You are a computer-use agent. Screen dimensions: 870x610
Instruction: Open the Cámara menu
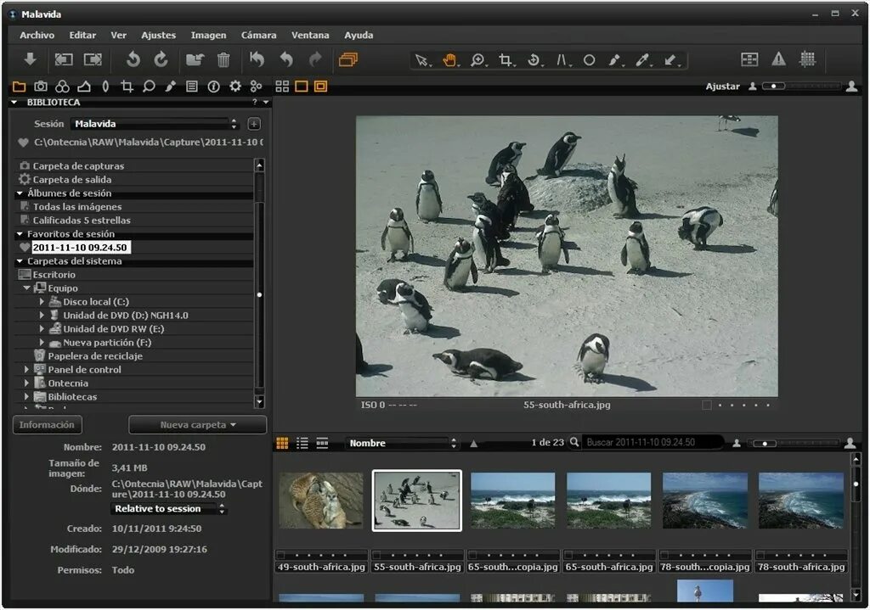[258, 36]
